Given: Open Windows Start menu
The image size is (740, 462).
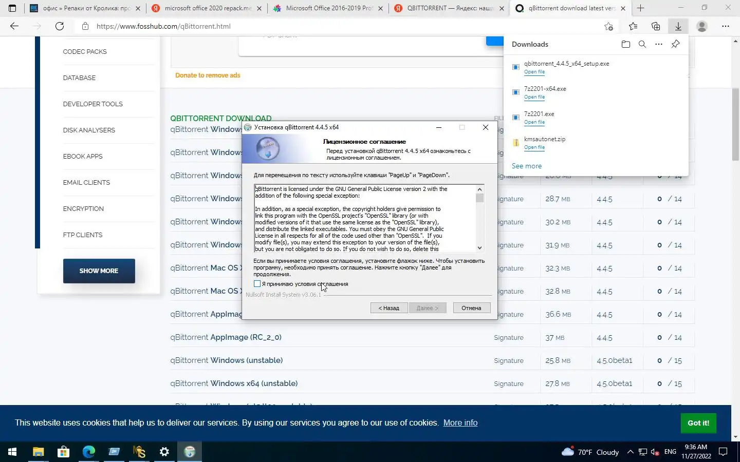Looking at the screenshot, I should point(12,452).
